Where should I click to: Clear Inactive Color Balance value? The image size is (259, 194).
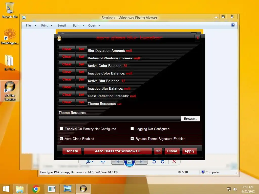tap(67, 72)
